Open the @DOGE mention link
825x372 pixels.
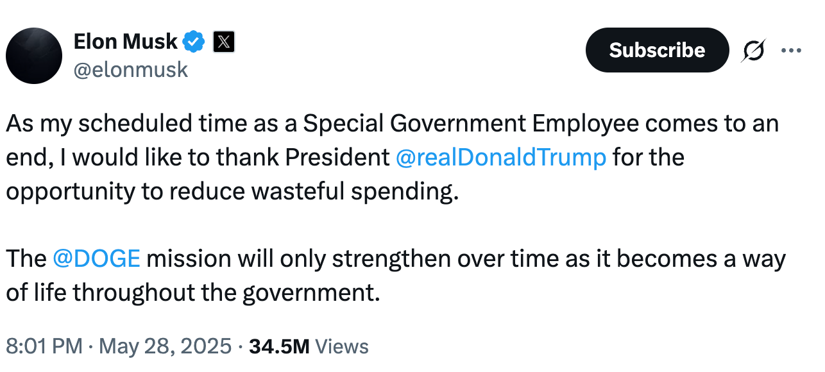[x=95, y=258]
